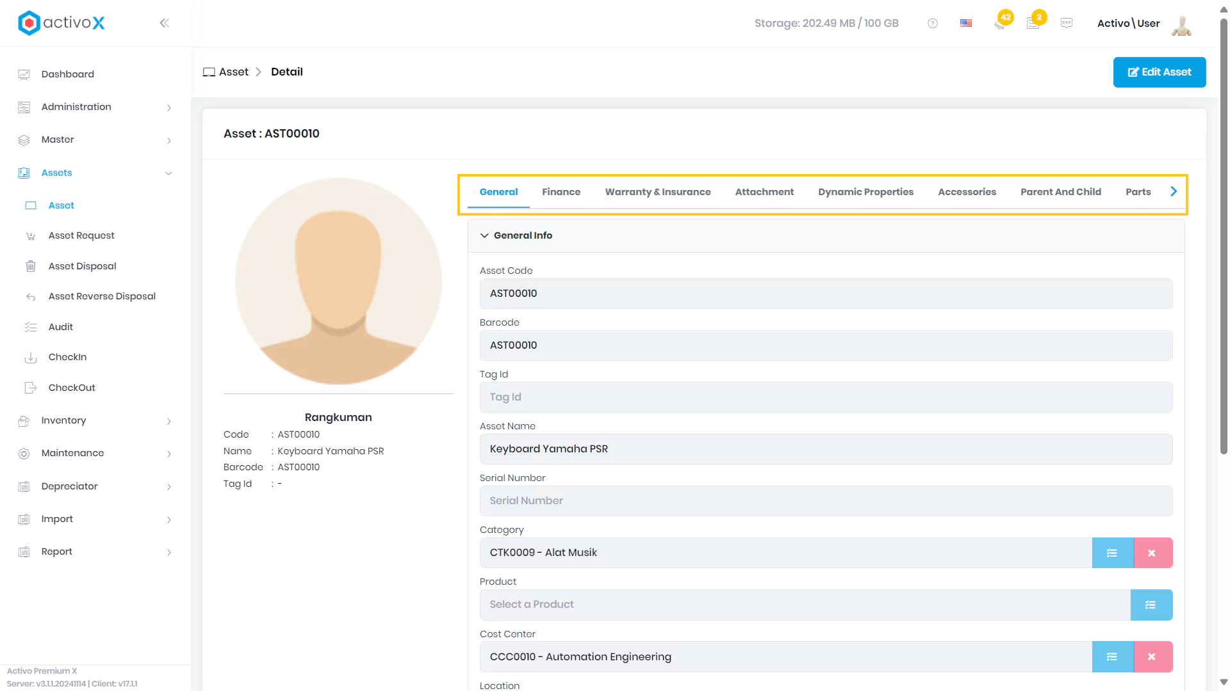Click the Barcode field
The height and width of the screenshot is (691, 1230).
(x=826, y=345)
